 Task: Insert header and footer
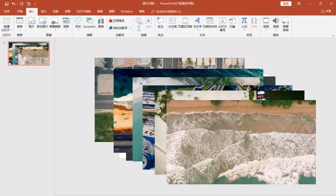click(185, 23)
